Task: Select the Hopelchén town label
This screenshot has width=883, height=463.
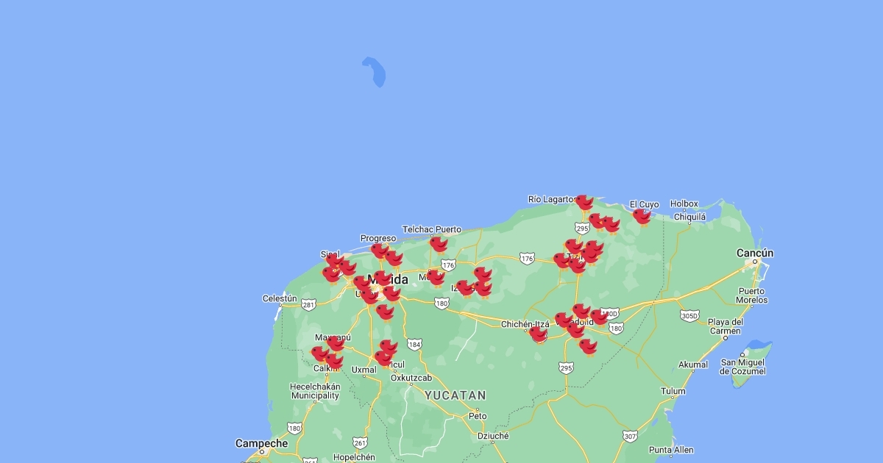Action: click(354, 457)
